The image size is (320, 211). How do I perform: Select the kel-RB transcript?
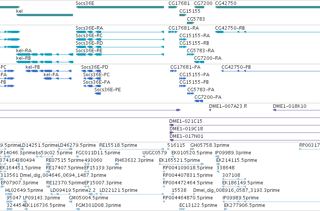[x=45, y=62]
